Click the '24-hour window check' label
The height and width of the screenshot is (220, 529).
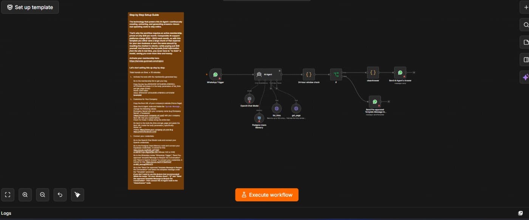(x=309, y=82)
